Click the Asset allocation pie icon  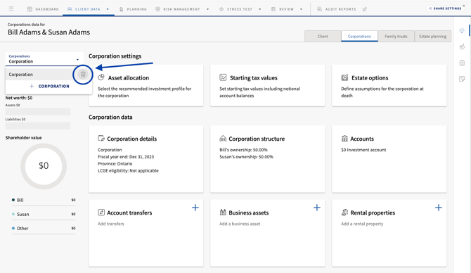tap(101, 77)
